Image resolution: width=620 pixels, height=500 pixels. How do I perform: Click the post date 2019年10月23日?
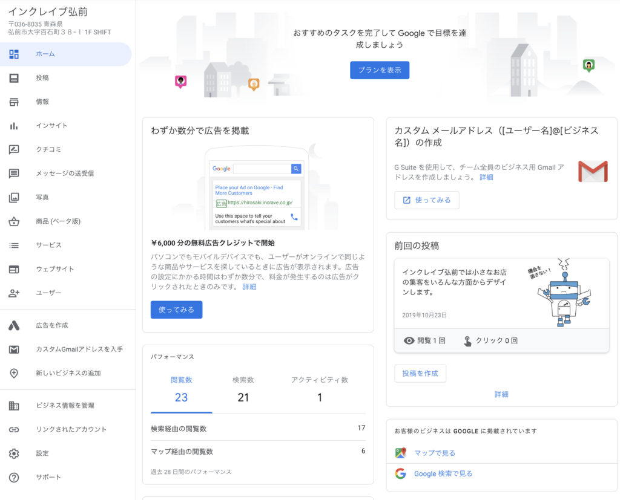point(424,315)
